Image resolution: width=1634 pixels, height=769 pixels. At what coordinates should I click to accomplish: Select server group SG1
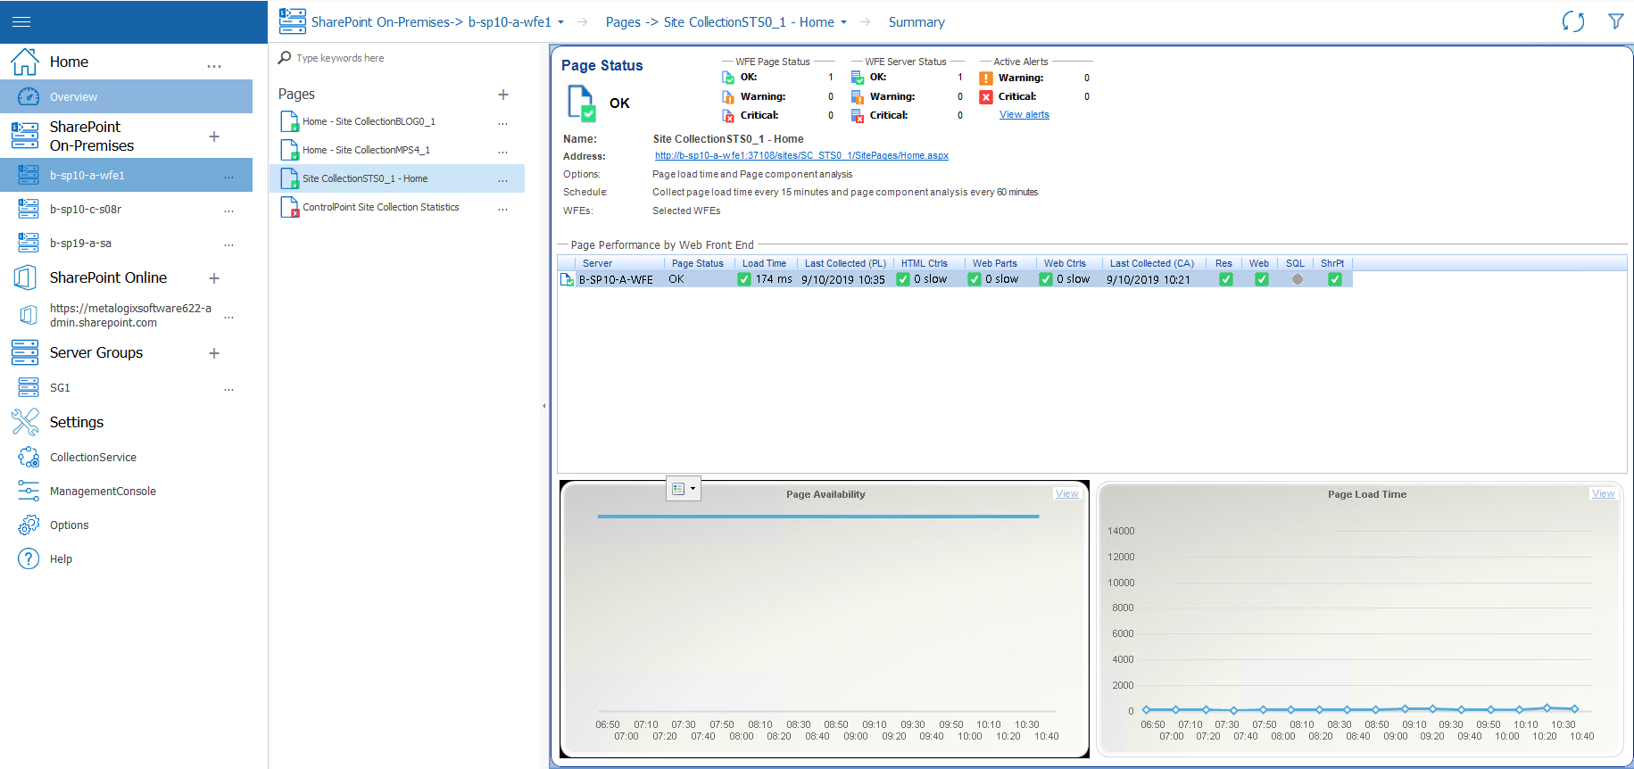point(60,388)
